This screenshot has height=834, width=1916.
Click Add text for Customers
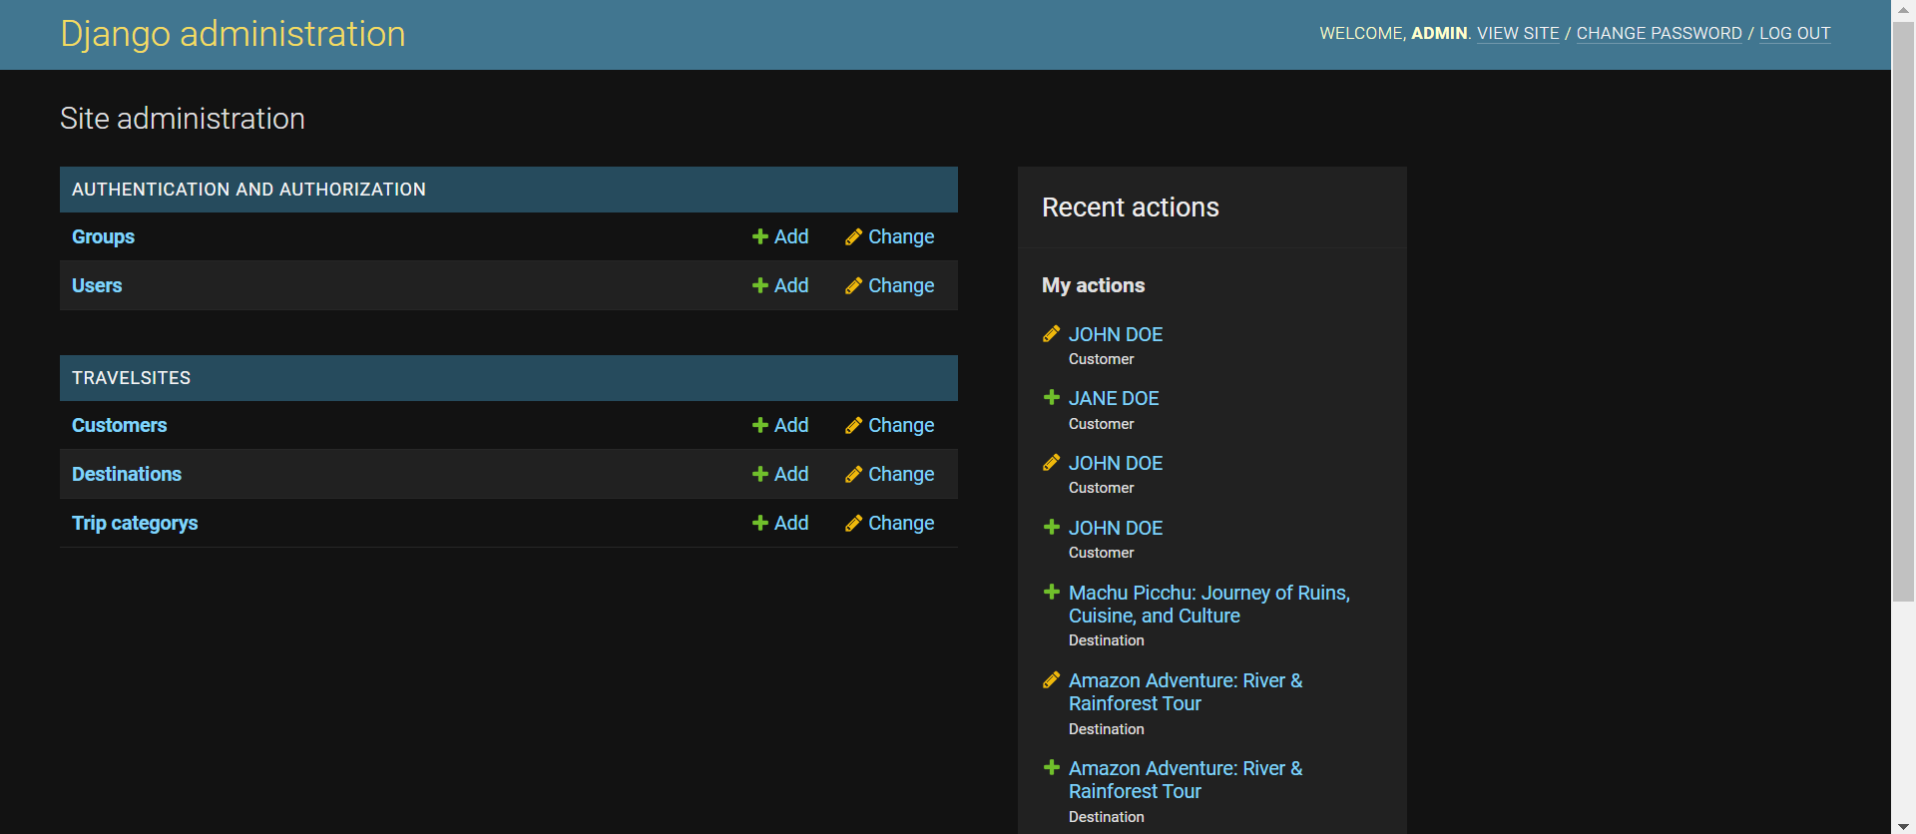(791, 425)
